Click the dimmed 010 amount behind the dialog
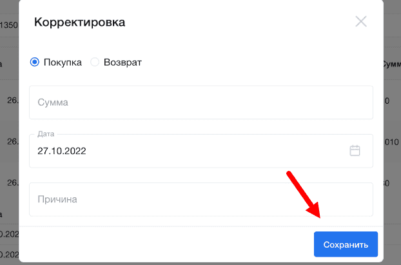 [x=391, y=142]
